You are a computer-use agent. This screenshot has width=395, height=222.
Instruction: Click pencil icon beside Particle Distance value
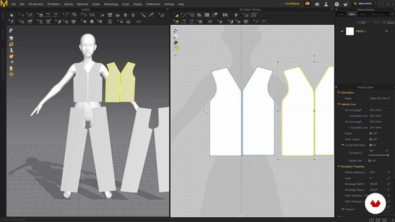click(389, 173)
